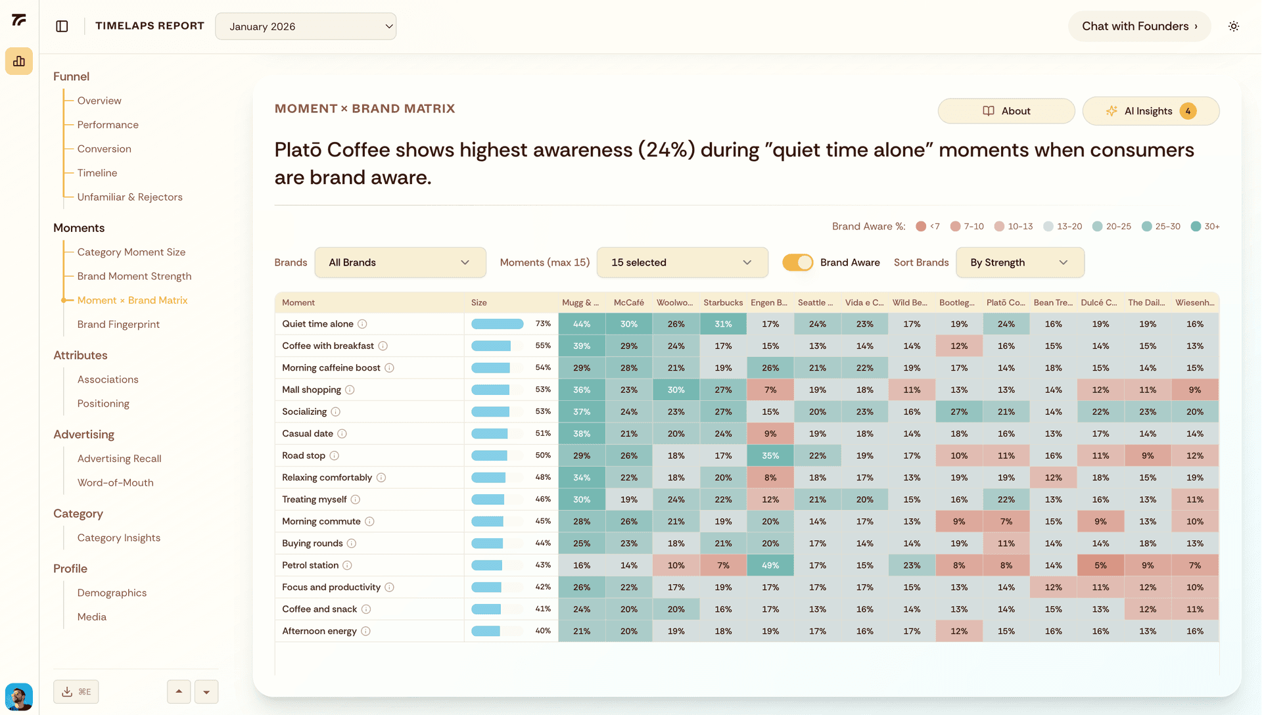Image resolution: width=1262 pixels, height=715 pixels.
Task: Navigate to Media page
Action: click(92, 617)
